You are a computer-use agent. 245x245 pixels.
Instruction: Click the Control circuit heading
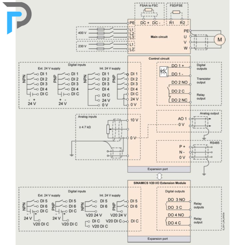pos(159,59)
